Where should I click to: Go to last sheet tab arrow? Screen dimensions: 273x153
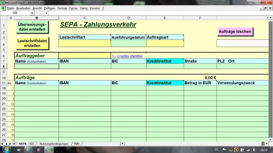click(14, 144)
